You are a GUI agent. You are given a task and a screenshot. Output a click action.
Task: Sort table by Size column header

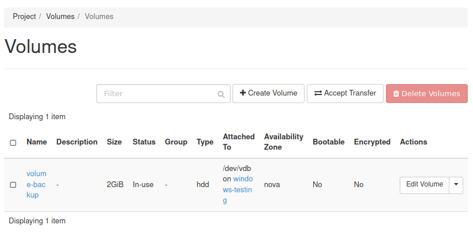[x=114, y=142]
